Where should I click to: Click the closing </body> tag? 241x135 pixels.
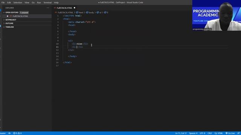coord(72,56)
